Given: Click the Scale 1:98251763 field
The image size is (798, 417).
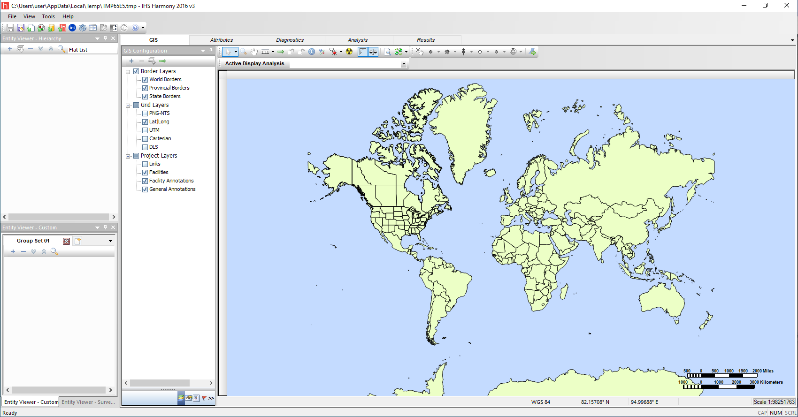Looking at the screenshot, I should click(774, 402).
